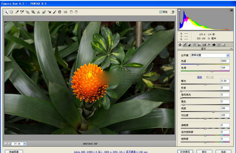Switch to the Camera Calibration panel tab

(214, 45)
